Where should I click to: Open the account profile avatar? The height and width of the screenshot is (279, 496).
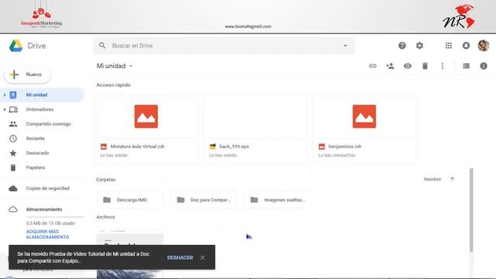484,46
